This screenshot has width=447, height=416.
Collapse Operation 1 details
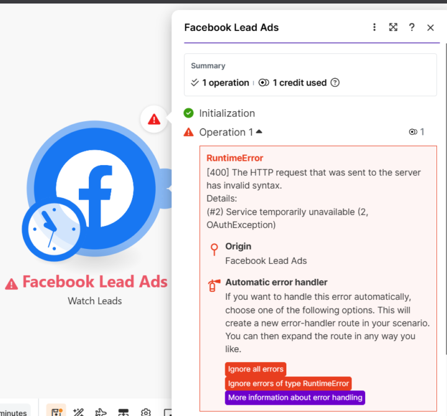[x=259, y=132]
